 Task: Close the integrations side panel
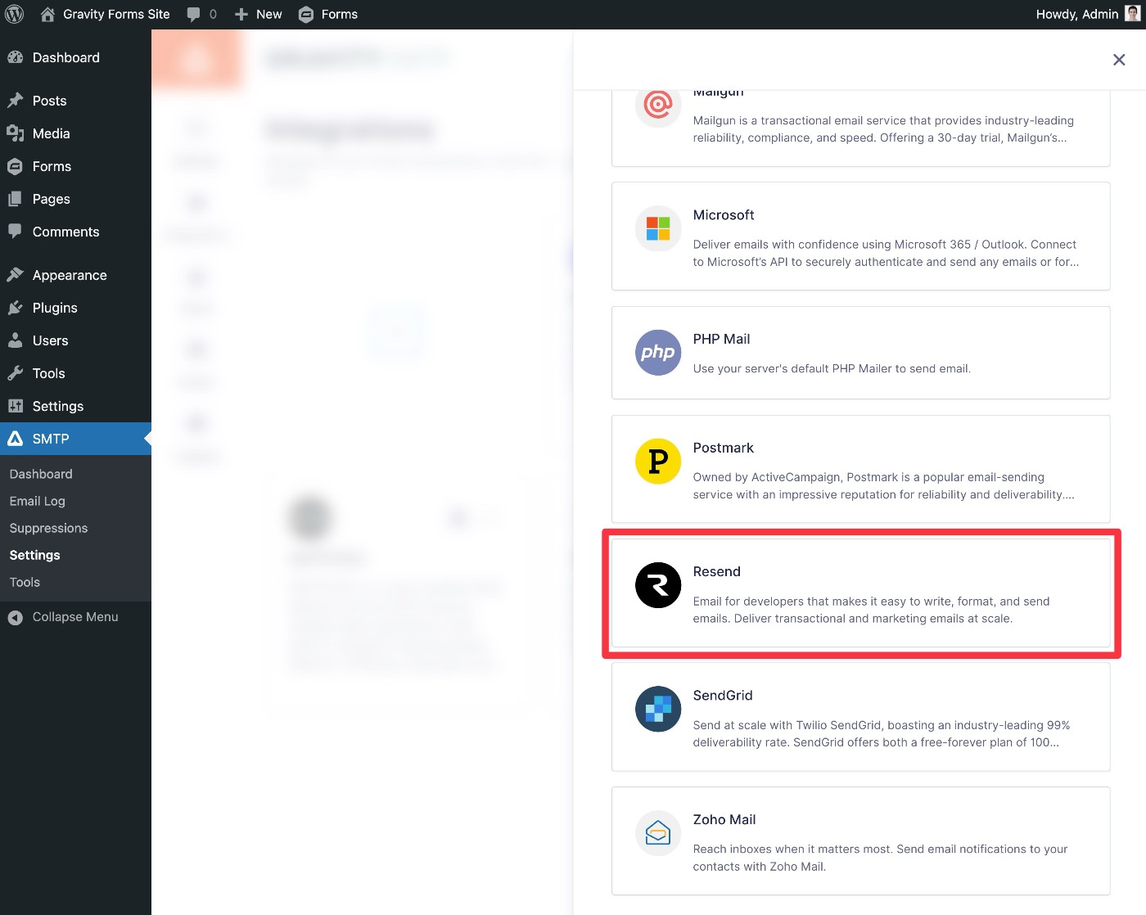click(x=1119, y=60)
